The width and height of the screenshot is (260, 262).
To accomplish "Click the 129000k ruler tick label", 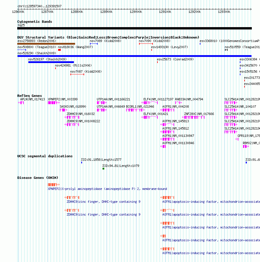I will 136,12.
